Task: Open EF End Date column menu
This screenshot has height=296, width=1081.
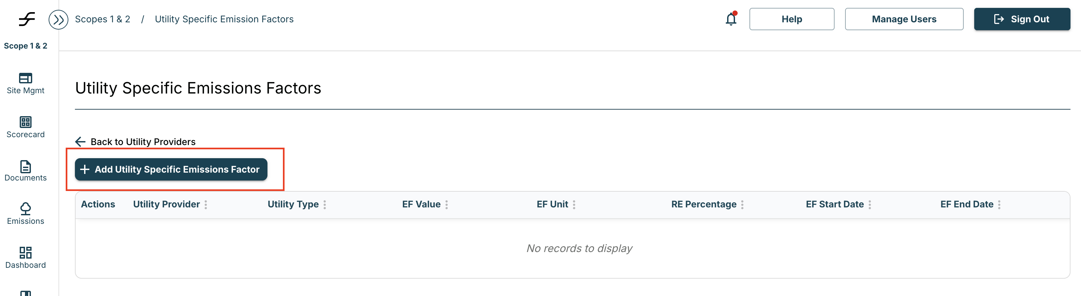Action: pyautogui.click(x=999, y=204)
